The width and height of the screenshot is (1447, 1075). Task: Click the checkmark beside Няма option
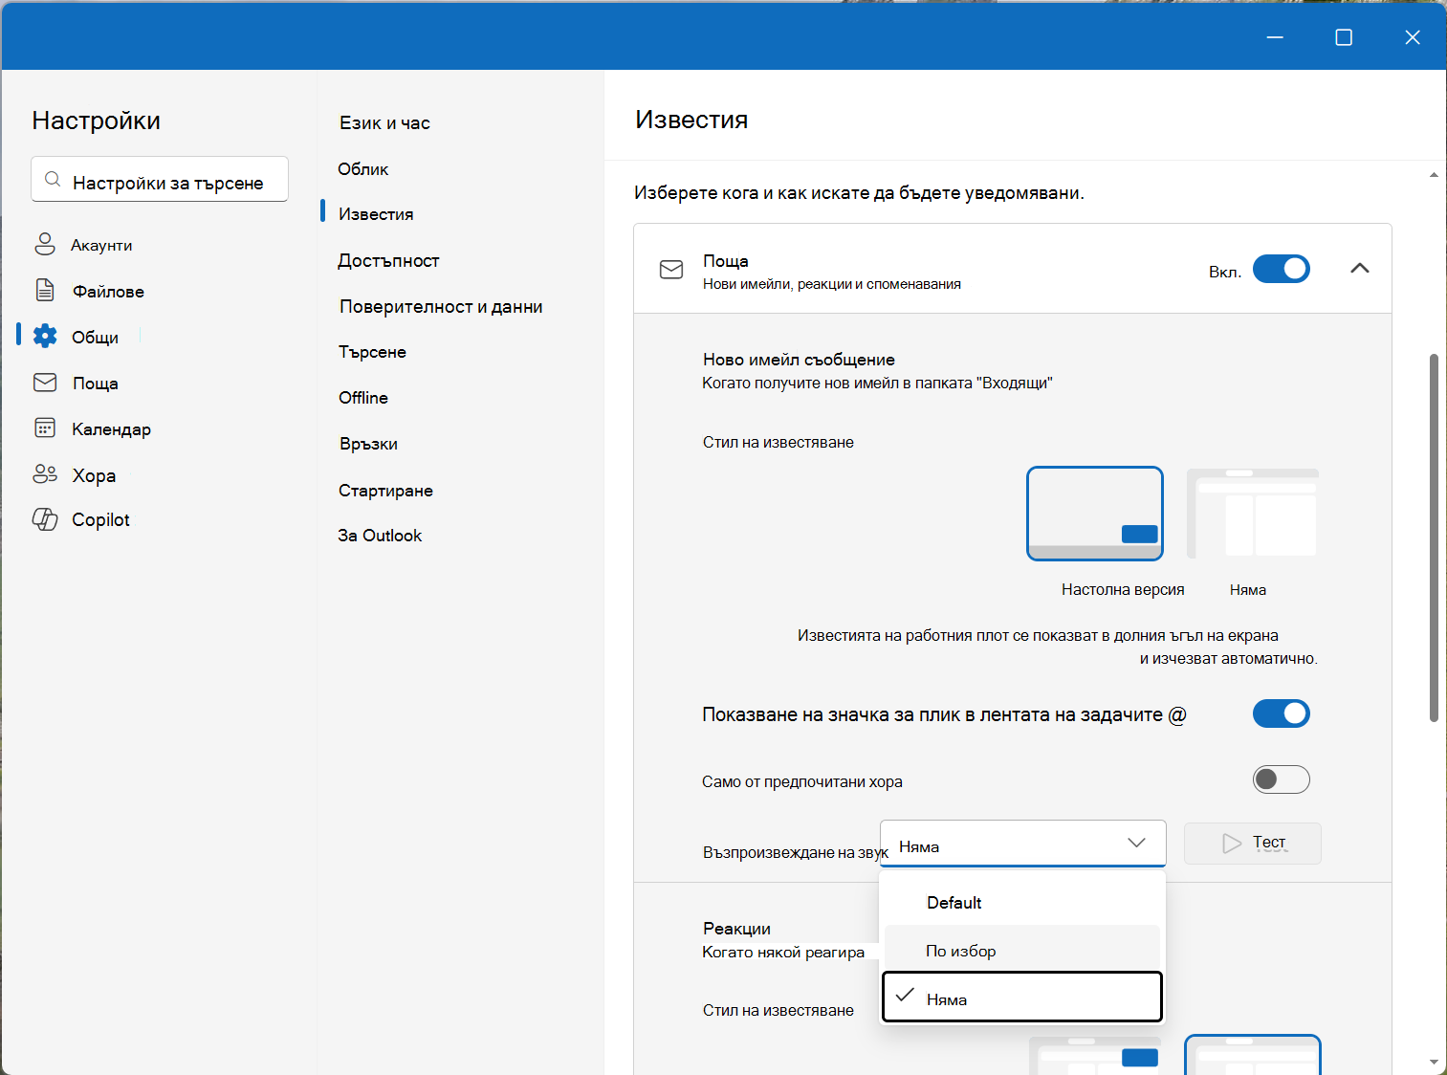tap(905, 995)
